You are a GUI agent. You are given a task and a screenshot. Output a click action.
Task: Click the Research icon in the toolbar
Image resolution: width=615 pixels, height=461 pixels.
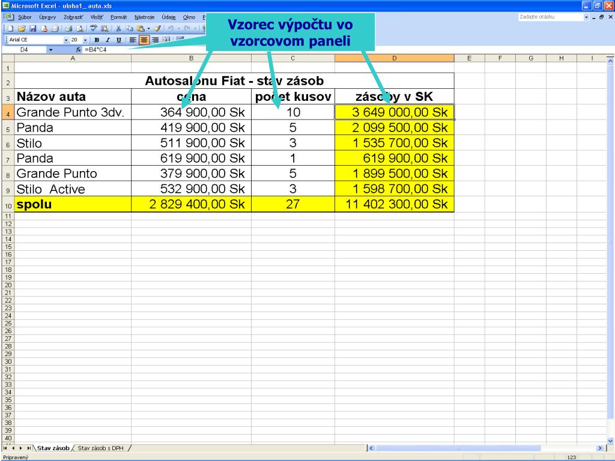click(x=105, y=29)
